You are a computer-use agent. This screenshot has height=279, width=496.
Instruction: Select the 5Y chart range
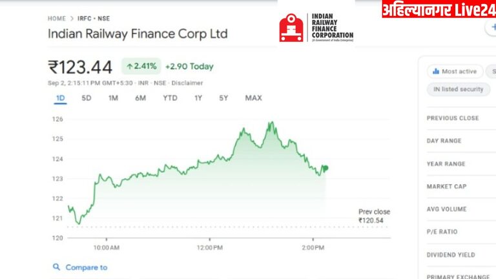223,98
